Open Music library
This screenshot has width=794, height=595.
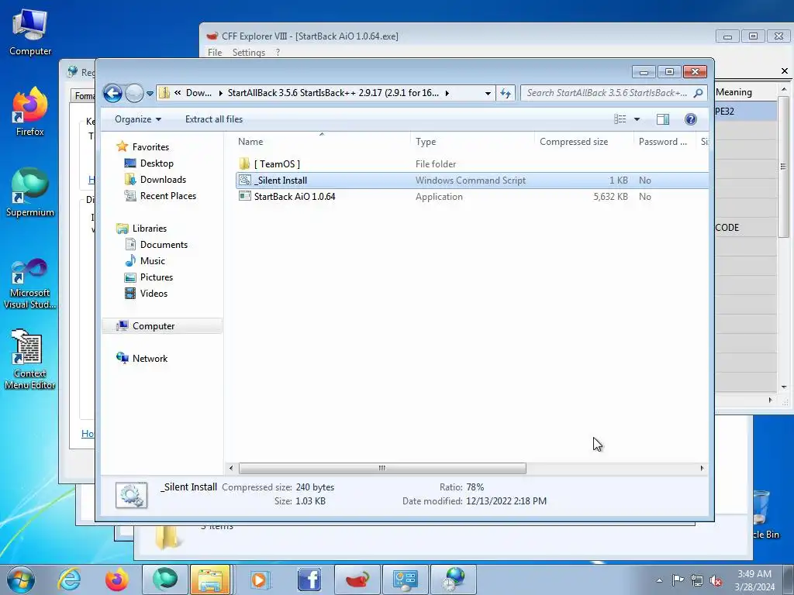153,260
